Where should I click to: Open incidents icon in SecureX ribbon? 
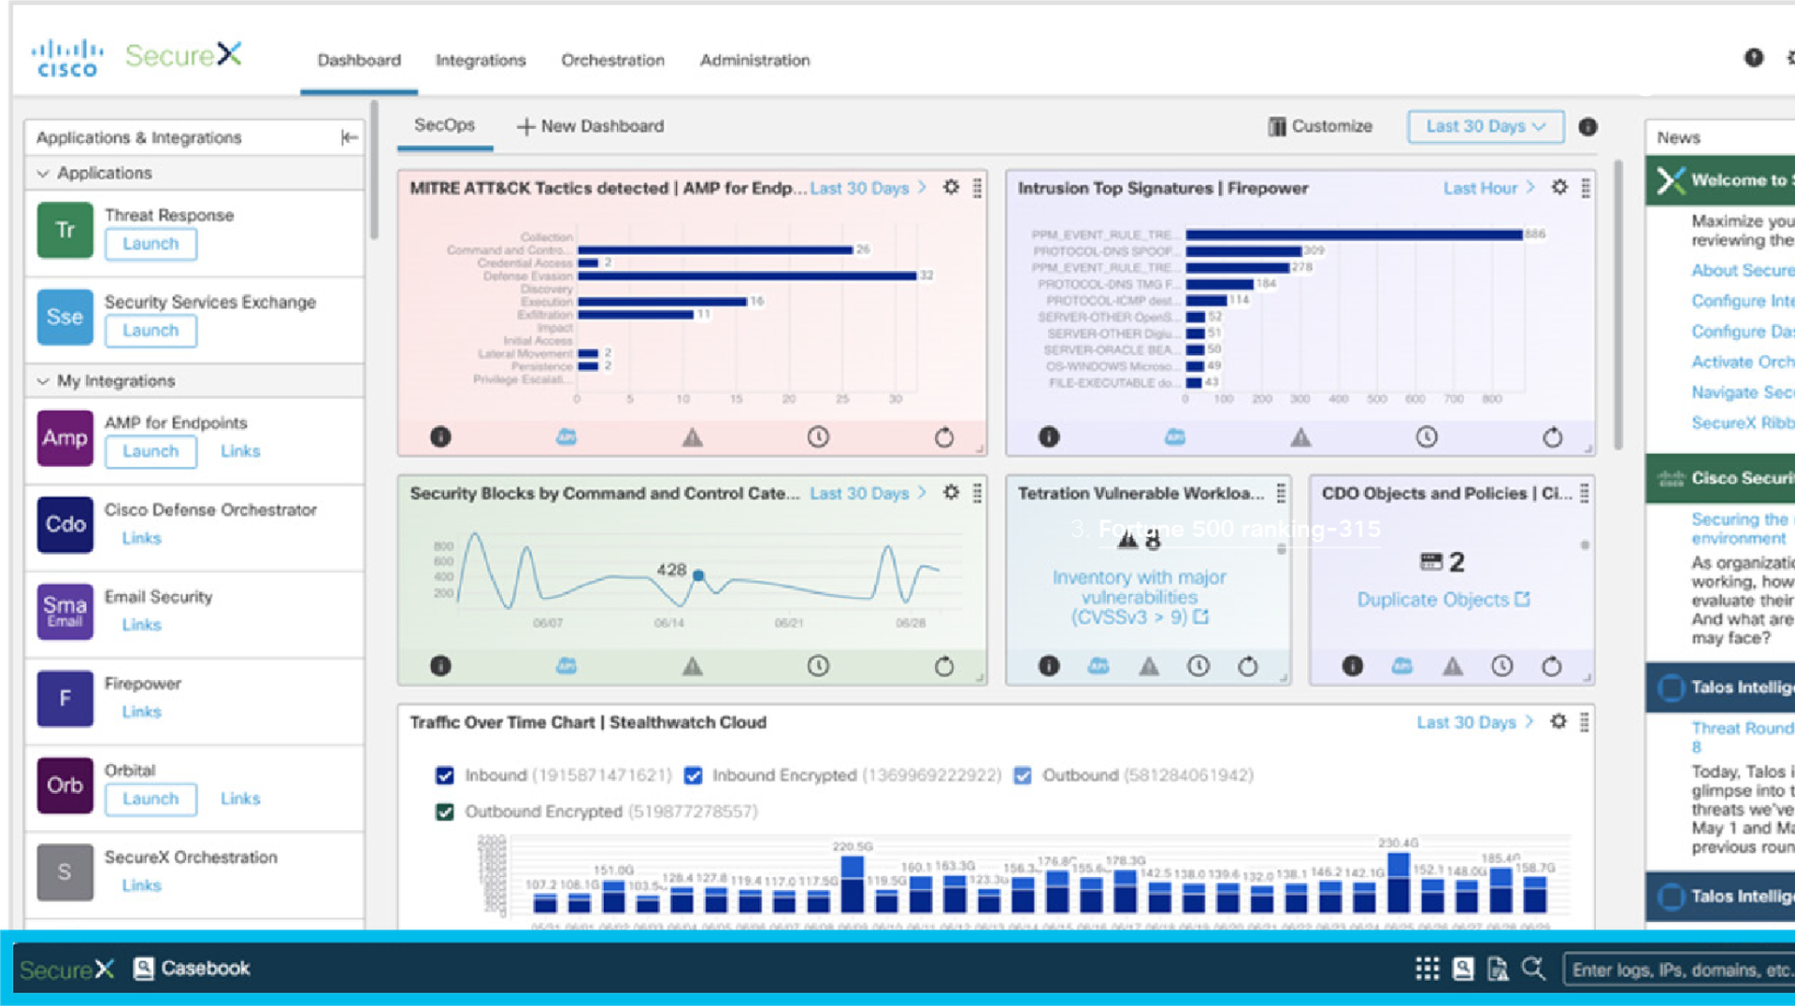pos(1498,970)
